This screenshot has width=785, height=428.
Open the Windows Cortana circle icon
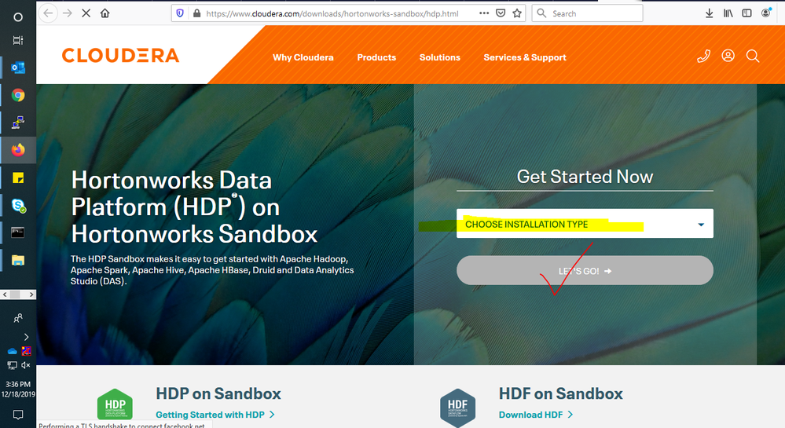[18, 17]
